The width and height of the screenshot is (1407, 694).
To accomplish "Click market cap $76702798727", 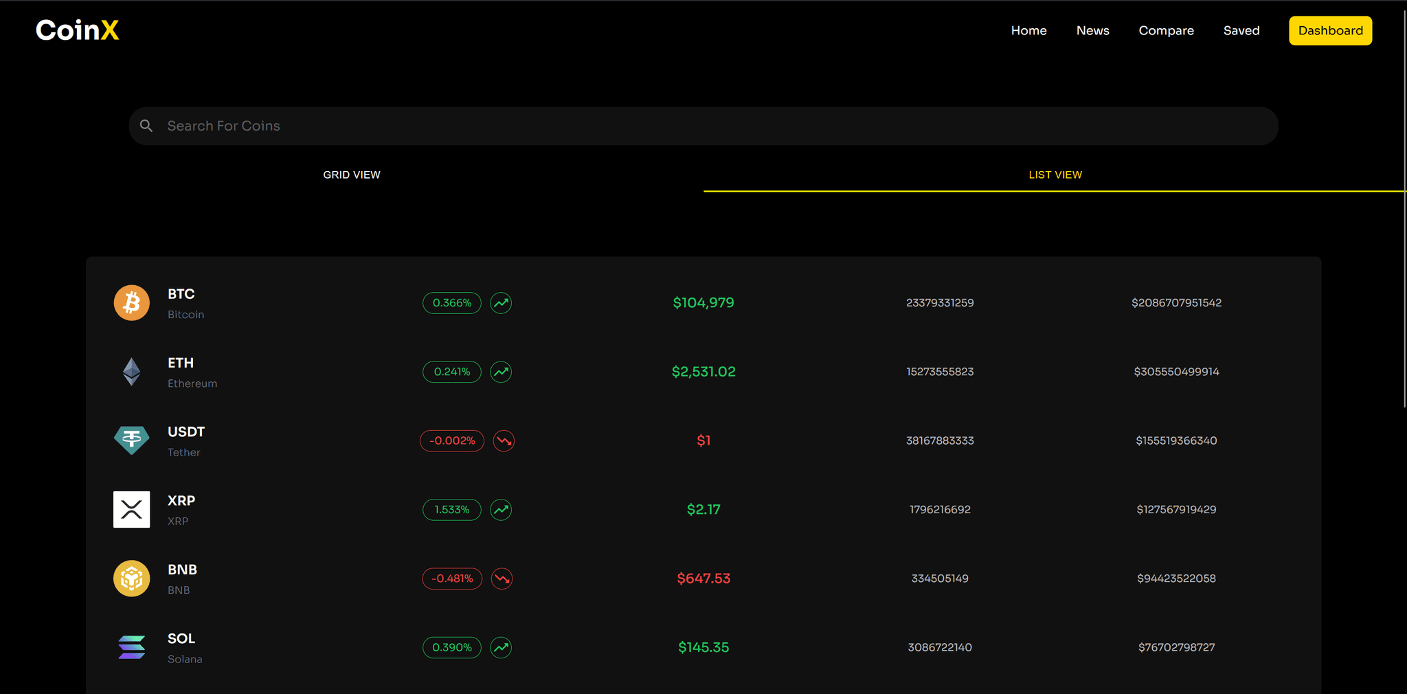I will (1176, 647).
